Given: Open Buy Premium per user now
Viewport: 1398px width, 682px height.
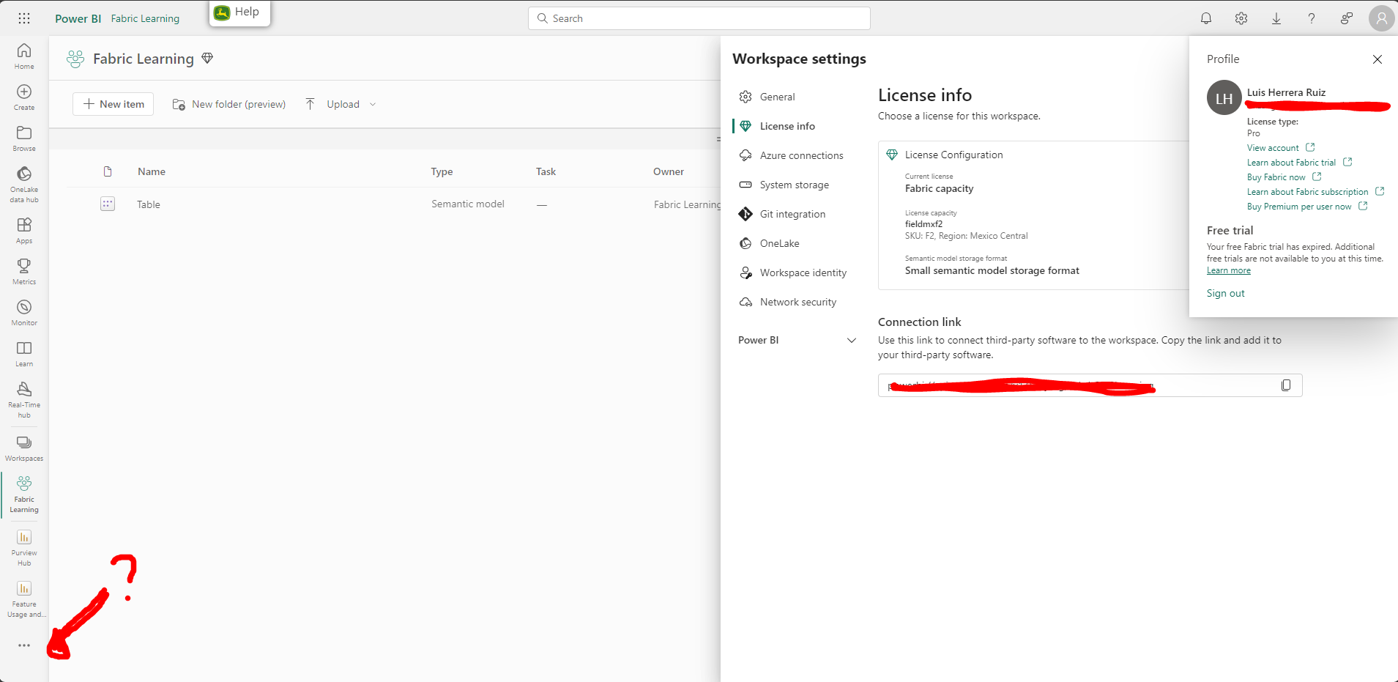Looking at the screenshot, I should pos(1307,207).
